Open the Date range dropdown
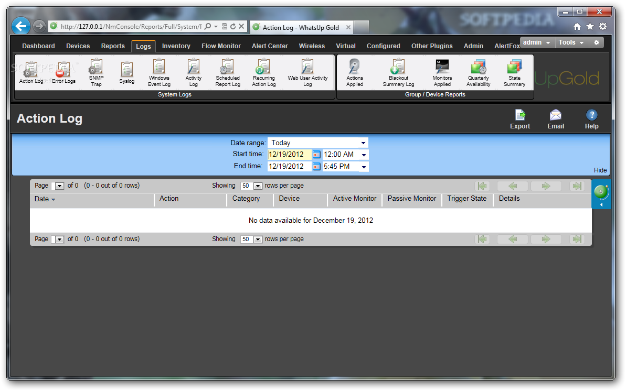Image resolution: width=626 pixels, height=391 pixels. pyautogui.click(x=363, y=143)
